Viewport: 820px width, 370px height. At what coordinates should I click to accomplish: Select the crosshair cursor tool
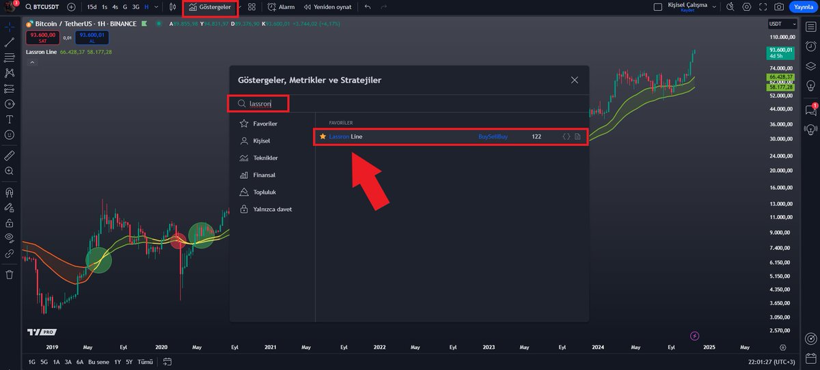tap(10, 27)
